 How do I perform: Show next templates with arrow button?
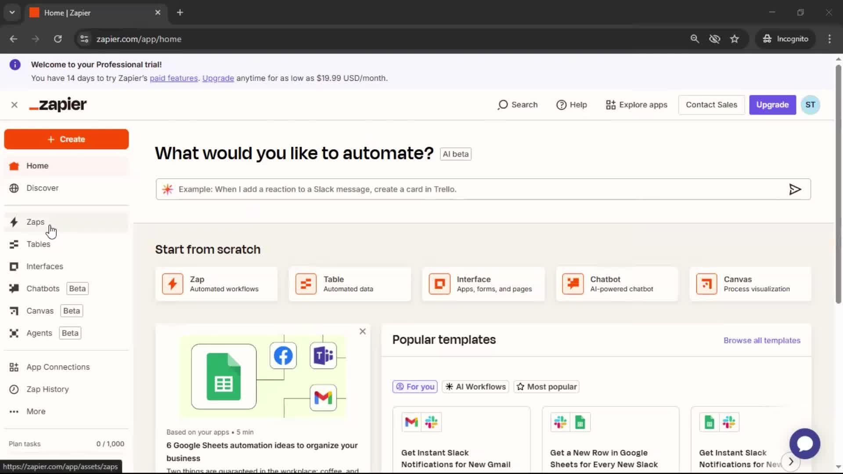pos(791,462)
